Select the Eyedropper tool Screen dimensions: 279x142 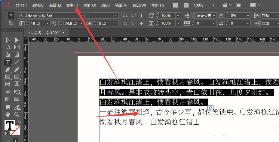pyautogui.click(x=17, y=107)
